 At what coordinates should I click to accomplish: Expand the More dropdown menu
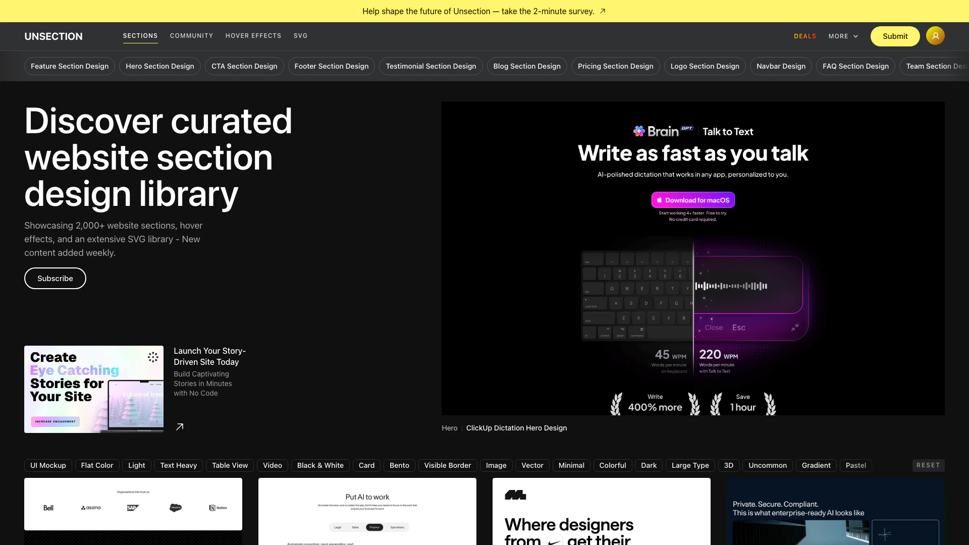tap(843, 36)
